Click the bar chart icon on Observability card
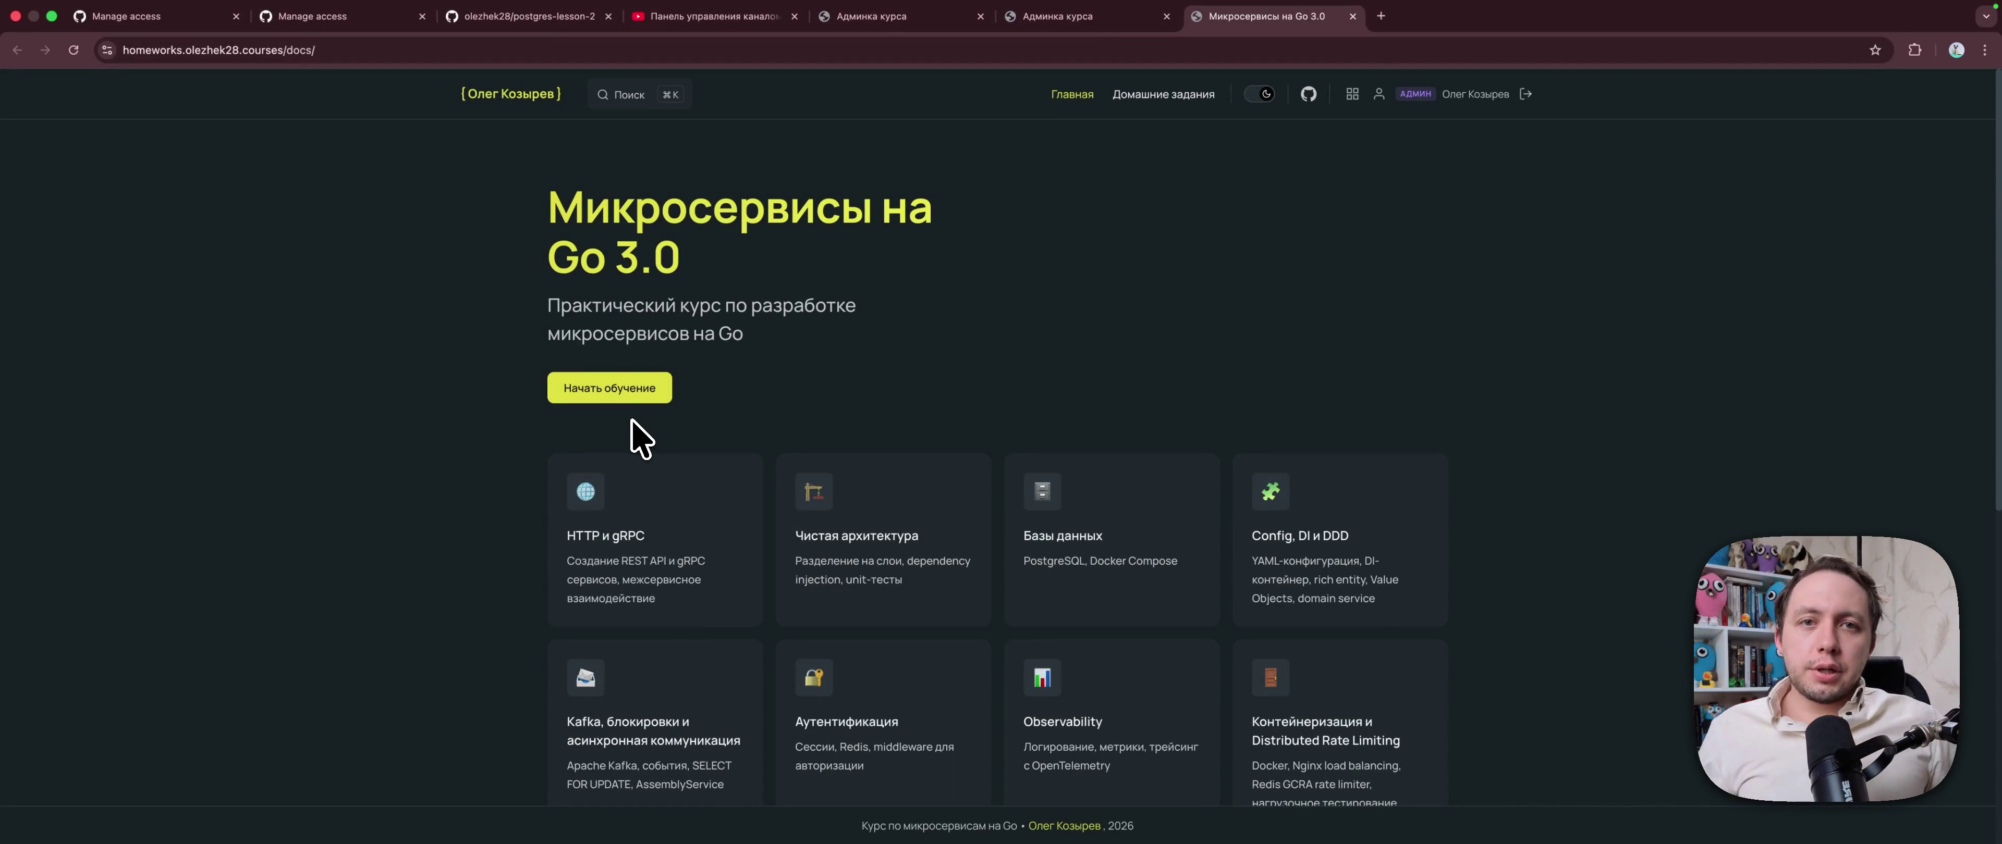Image resolution: width=2002 pixels, height=844 pixels. (1042, 678)
